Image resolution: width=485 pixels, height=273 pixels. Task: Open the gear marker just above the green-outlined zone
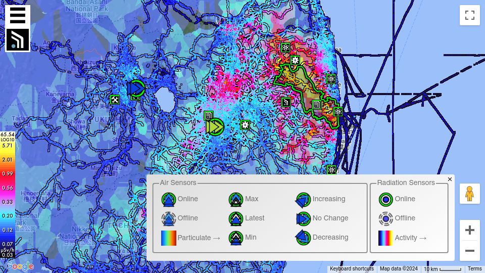coord(295,60)
